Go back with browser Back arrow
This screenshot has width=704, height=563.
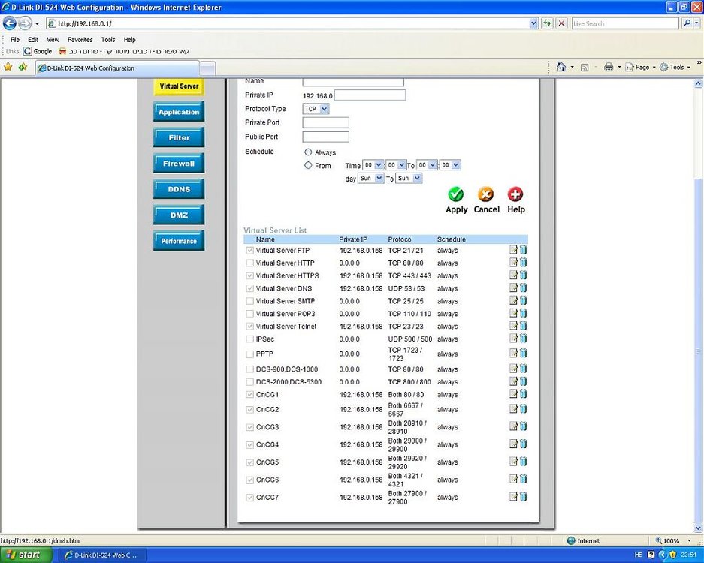pos(10,23)
